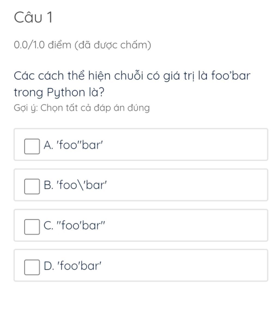Screen dimensions: 279x317
Task: Click the word foo'bar in the question
Action: pyautogui.click(x=231, y=75)
